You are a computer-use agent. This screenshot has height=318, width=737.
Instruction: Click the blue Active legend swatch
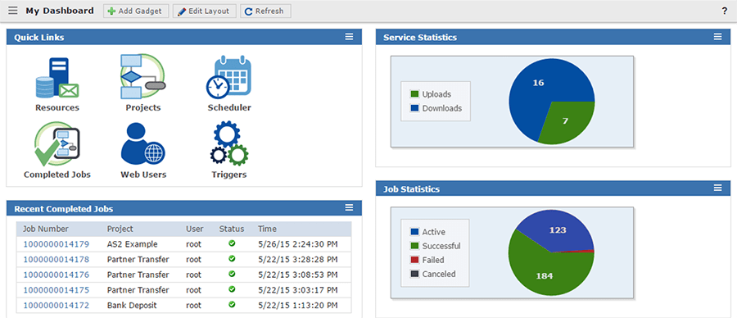(414, 232)
